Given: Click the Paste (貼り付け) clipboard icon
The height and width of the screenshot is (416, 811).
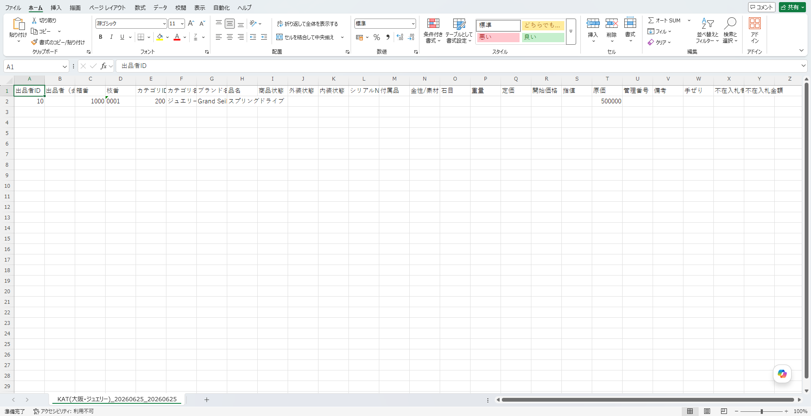Looking at the screenshot, I should click(19, 24).
